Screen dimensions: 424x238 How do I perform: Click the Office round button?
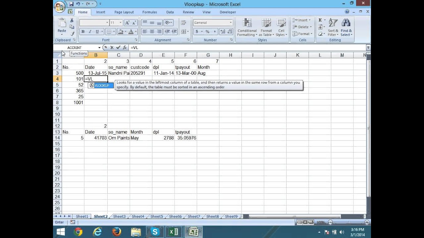(x=60, y=6)
